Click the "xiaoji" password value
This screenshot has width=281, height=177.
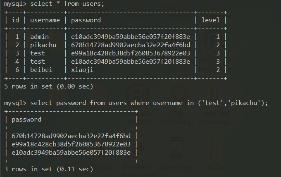[x=82, y=69]
